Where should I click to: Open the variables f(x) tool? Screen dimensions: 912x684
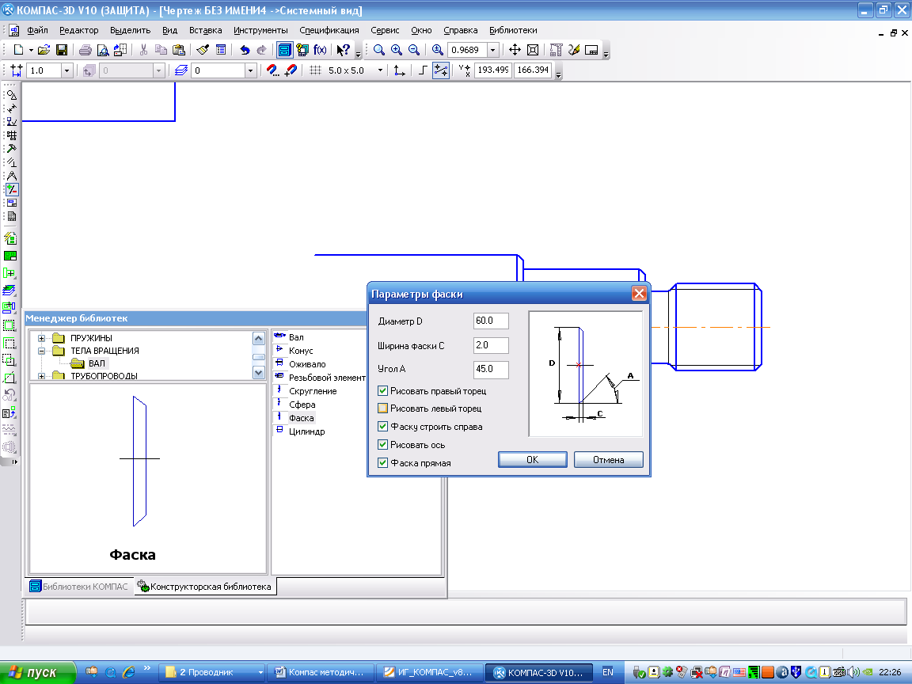(x=320, y=50)
